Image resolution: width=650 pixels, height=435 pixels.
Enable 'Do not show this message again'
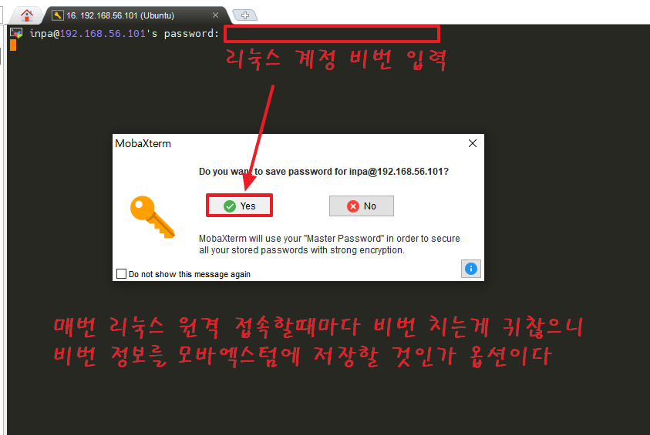(x=122, y=274)
